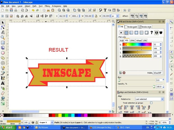This screenshot has height=130, width=174.
Task: Click the Save document icon
Action: (11, 10)
